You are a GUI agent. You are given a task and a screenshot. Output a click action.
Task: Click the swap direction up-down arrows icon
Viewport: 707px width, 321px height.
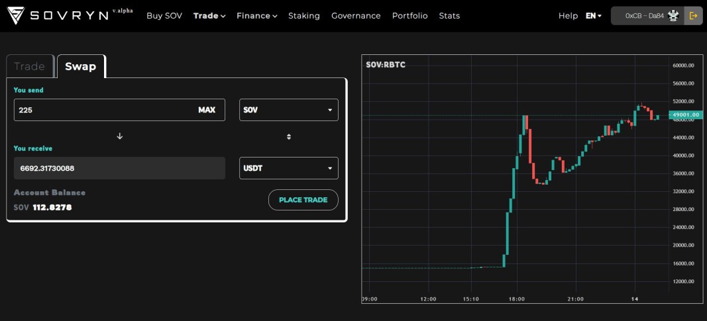point(289,136)
